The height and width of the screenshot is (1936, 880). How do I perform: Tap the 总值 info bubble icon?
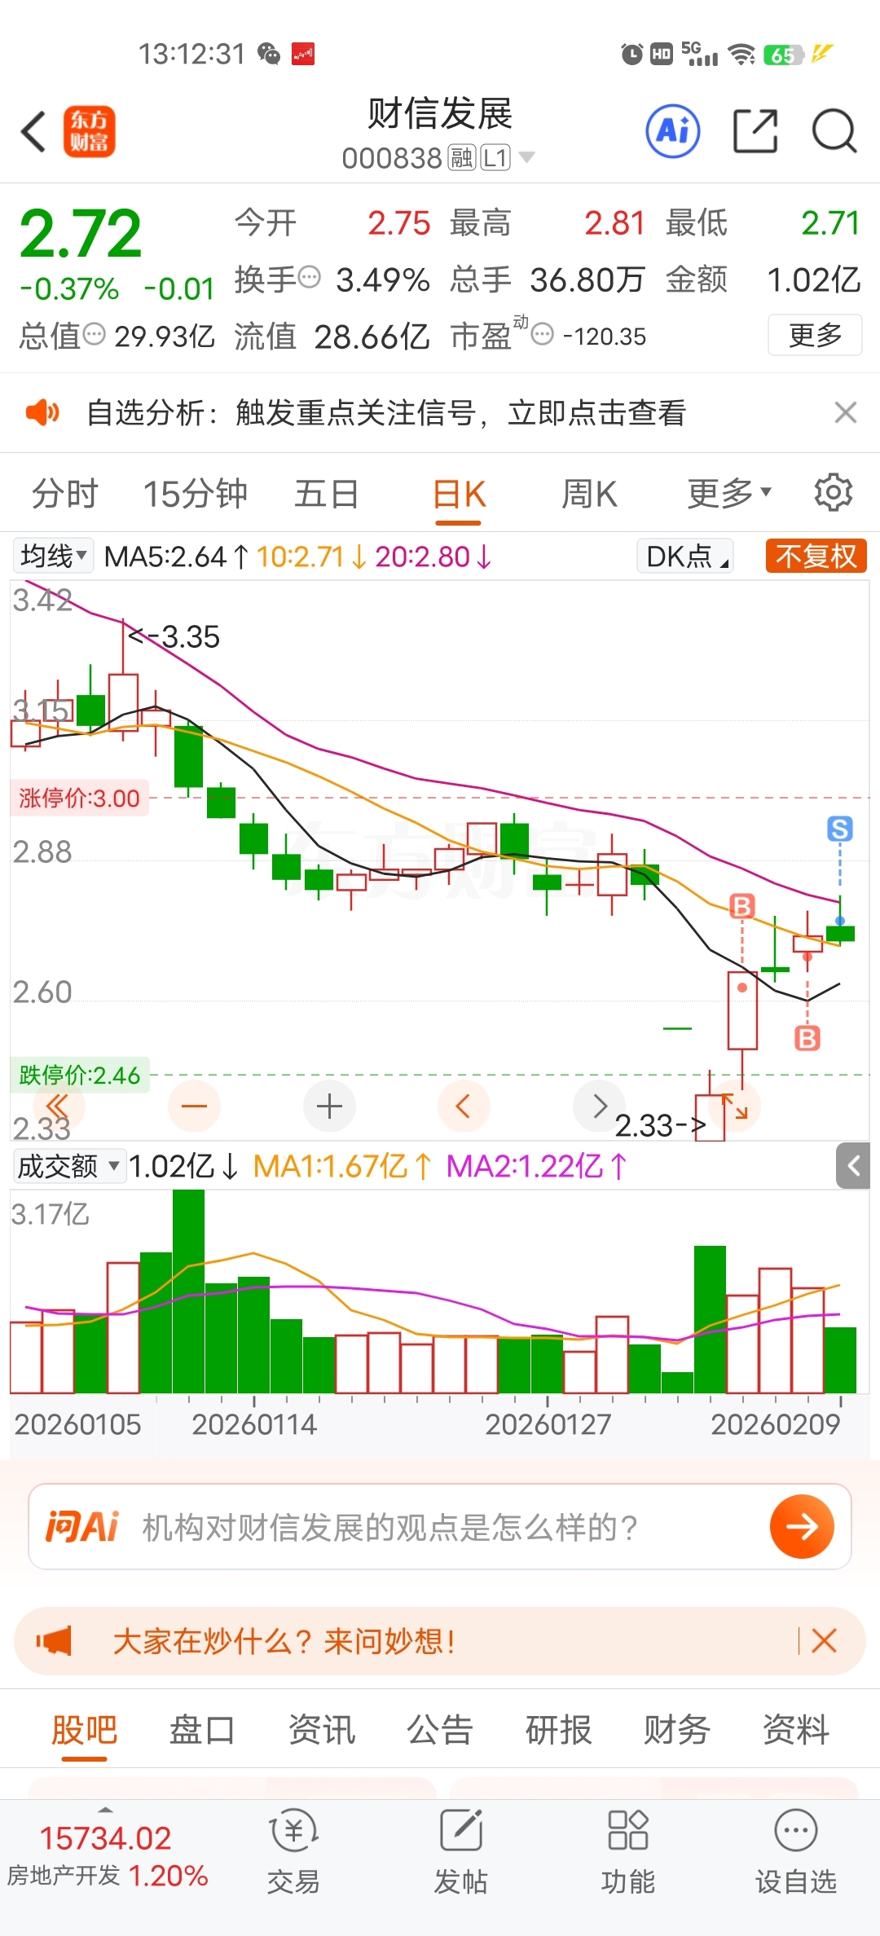[95, 334]
